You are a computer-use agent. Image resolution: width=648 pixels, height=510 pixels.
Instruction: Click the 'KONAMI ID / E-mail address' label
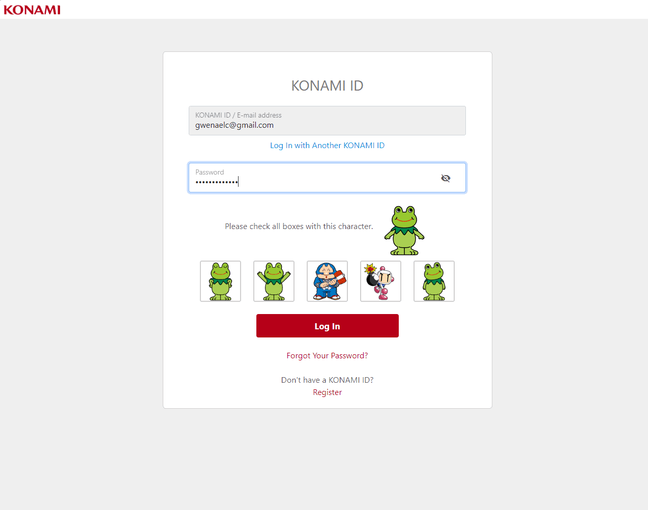pyautogui.click(x=239, y=115)
